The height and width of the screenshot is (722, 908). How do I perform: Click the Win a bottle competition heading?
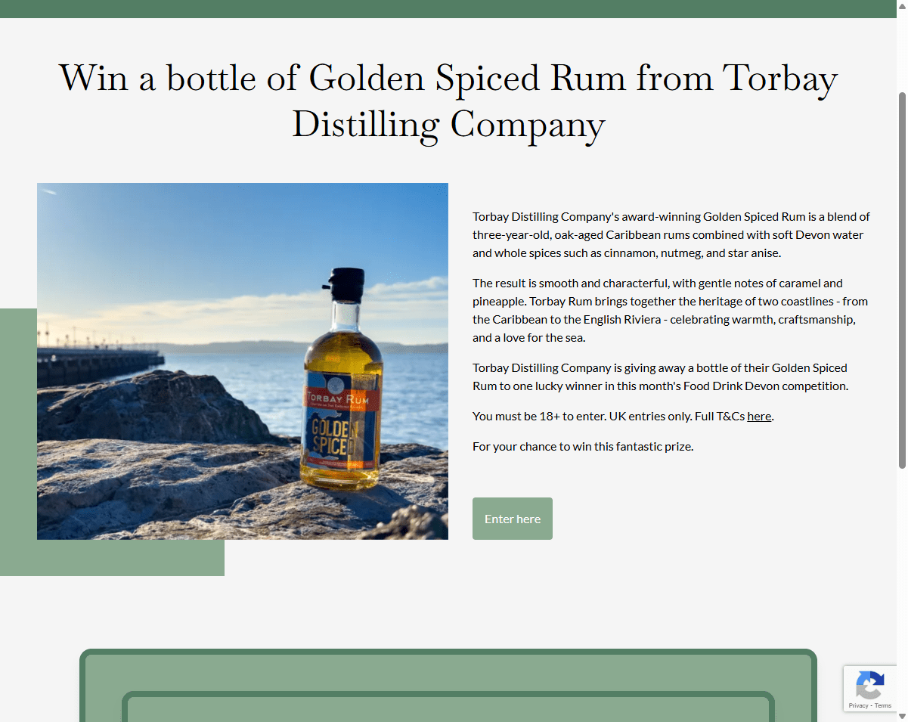448,101
